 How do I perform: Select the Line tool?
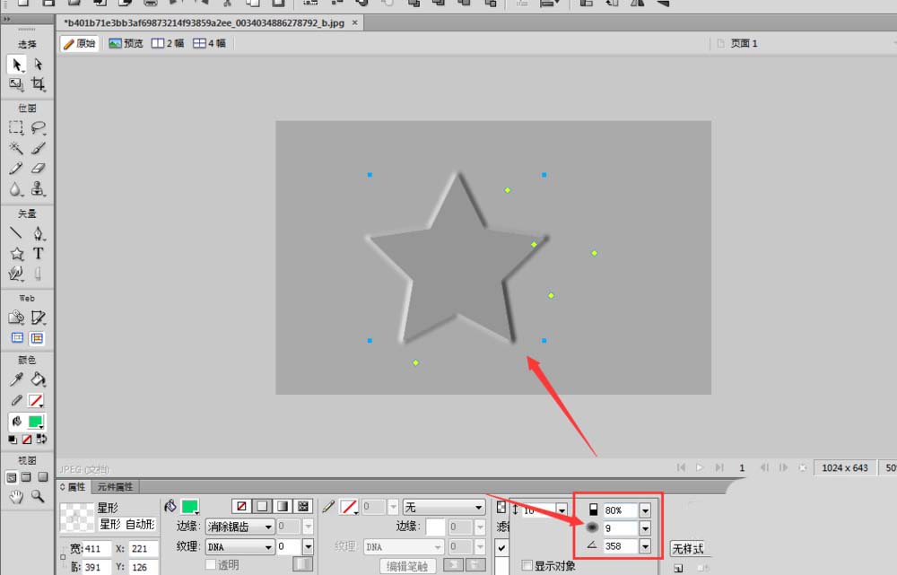16,233
